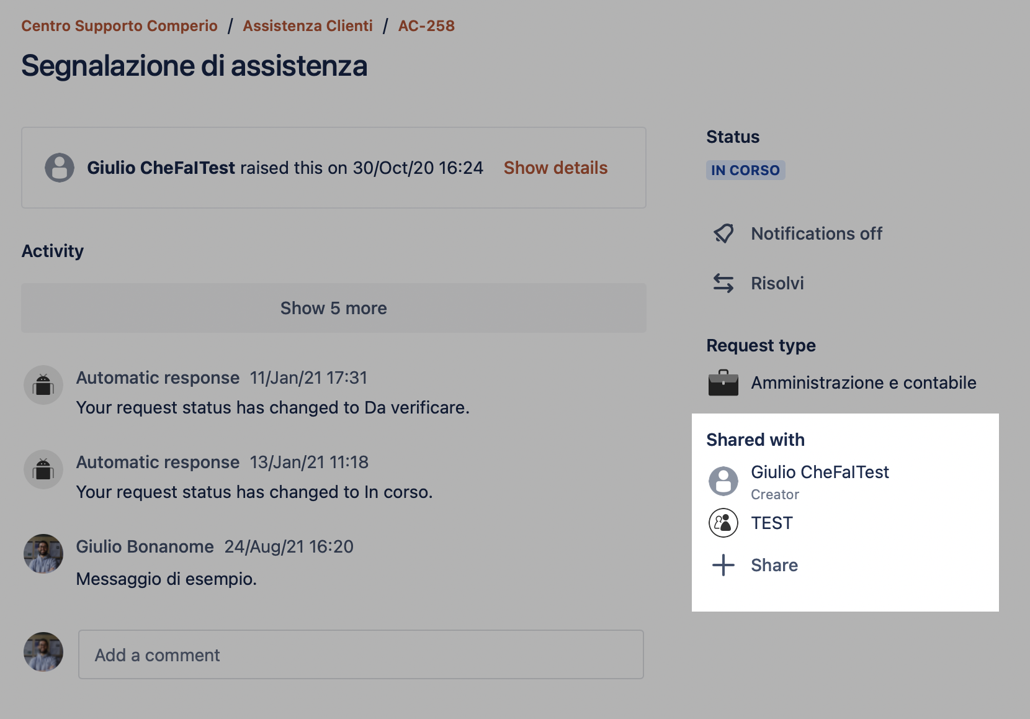Click the briefcase request type icon

(x=723, y=382)
